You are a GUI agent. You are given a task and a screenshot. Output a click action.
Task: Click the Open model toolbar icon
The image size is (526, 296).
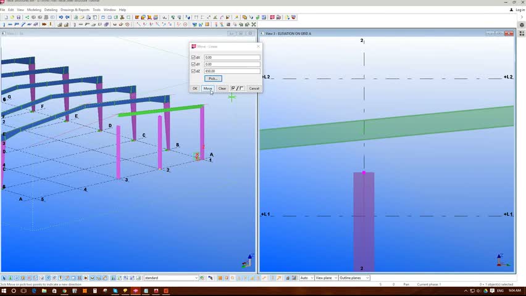click(11, 17)
